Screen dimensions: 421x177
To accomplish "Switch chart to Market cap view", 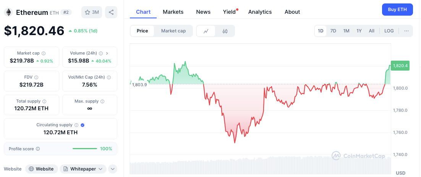I will tap(173, 31).
